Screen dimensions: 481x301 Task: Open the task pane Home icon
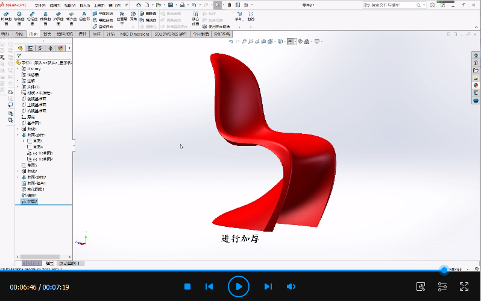click(x=476, y=55)
